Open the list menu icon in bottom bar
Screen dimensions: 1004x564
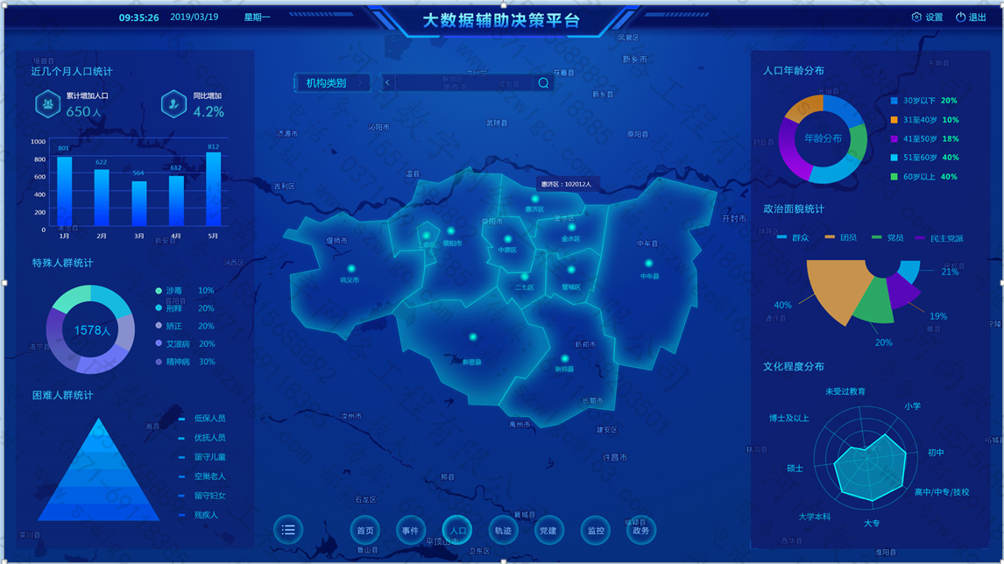point(288,530)
